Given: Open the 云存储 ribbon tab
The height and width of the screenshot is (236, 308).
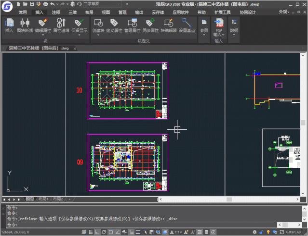Looking at the screenshot, I should click(158, 12).
